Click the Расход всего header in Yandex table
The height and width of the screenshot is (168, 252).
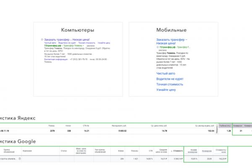coord(119,126)
